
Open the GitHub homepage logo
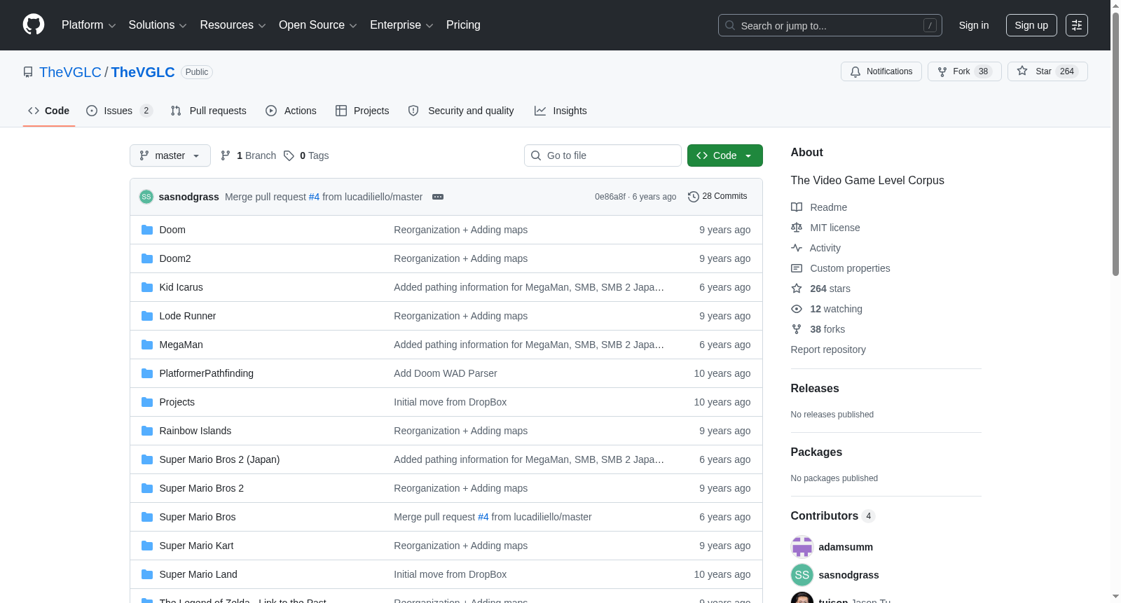(34, 25)
